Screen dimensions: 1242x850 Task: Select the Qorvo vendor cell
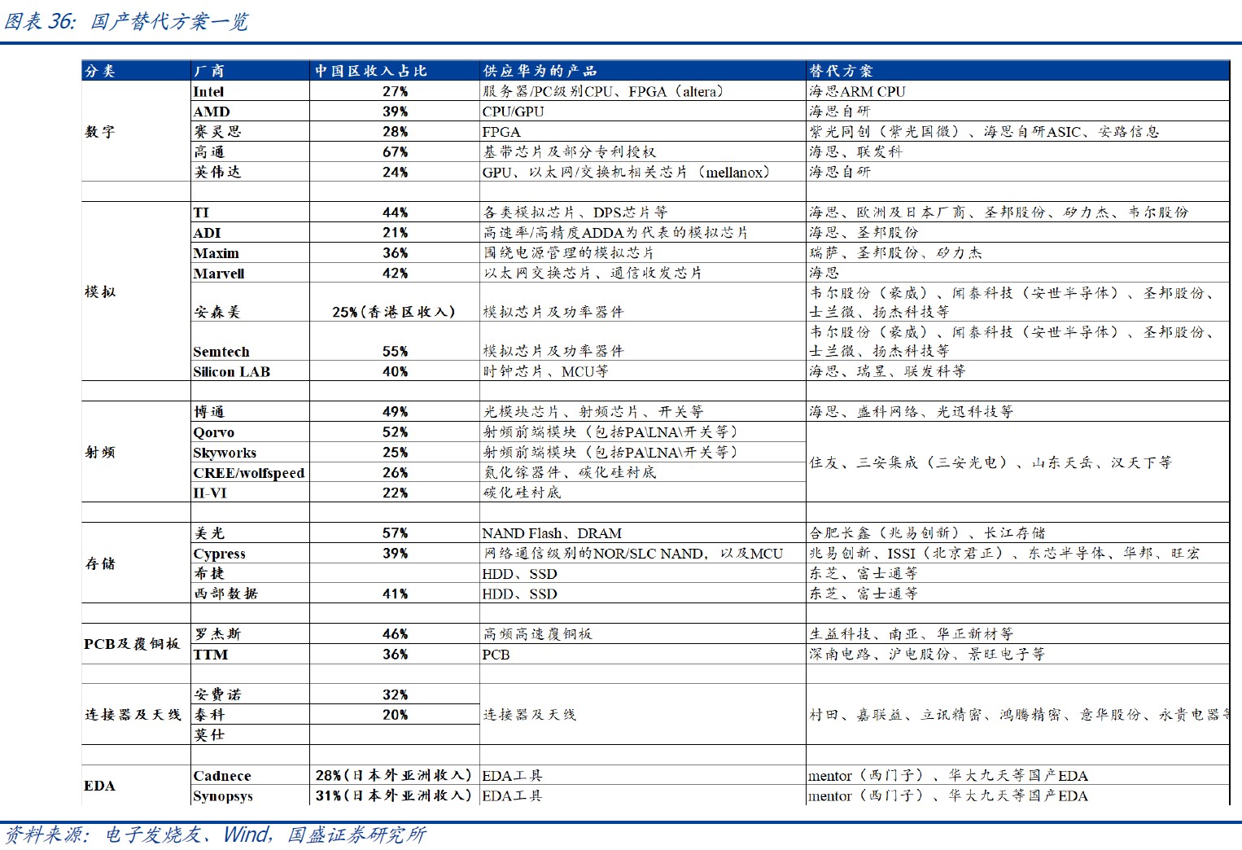[250, 432]
